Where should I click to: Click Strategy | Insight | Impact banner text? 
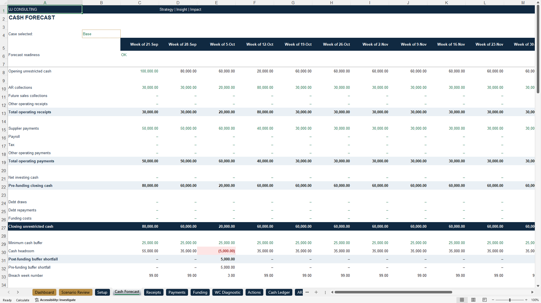180,9
